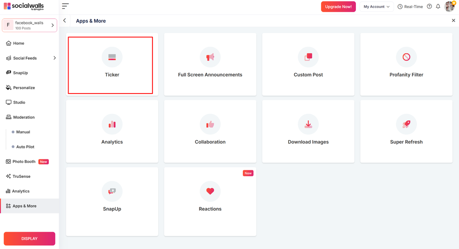
Task: Click the Download Images label
Action: point(308,142)
